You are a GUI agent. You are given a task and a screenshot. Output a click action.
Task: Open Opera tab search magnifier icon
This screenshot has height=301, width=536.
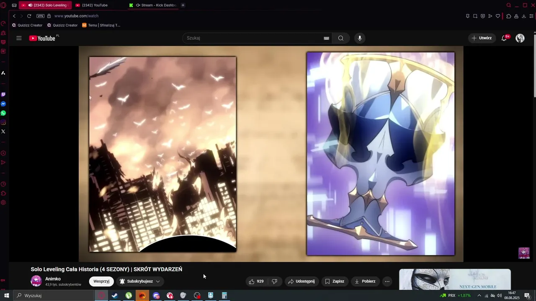click(509, 5)
